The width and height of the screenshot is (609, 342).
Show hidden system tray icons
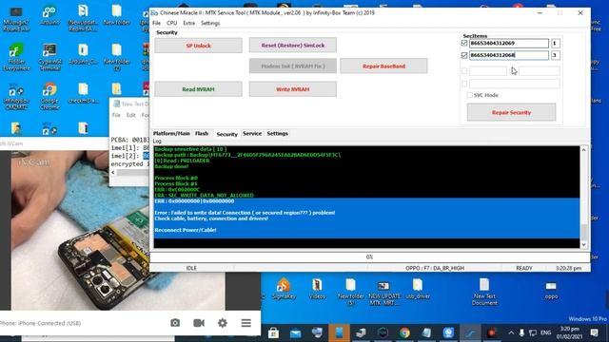(511, 332)
